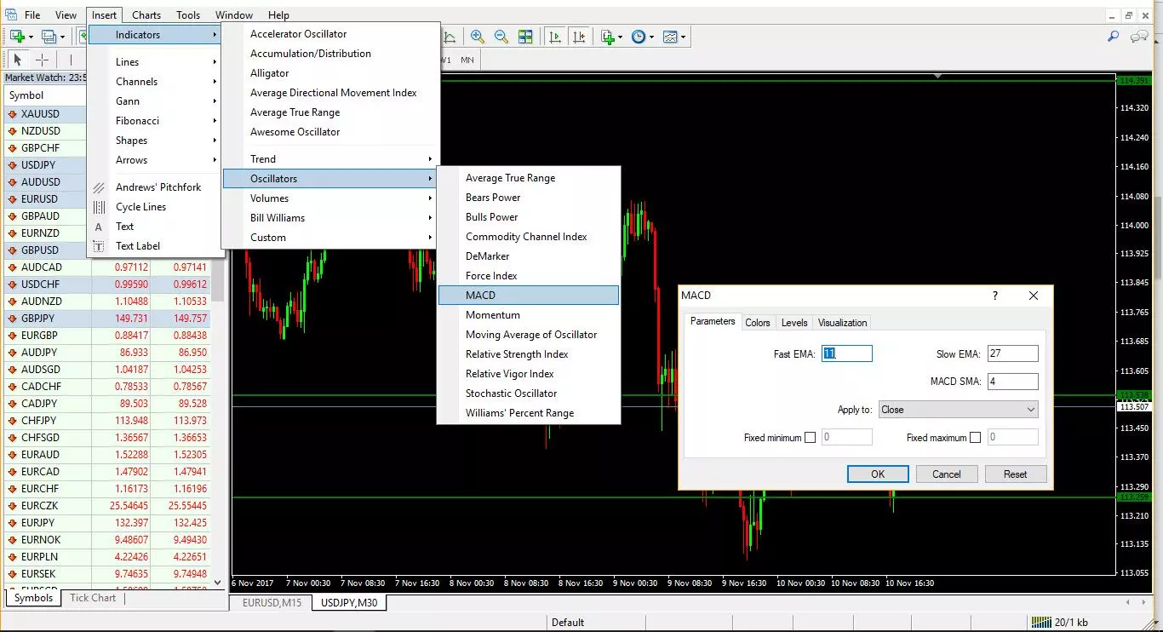Open the Indicators list dropdown arrow
The width and height of the screenshot is (1163, 632).
(620, 37)
